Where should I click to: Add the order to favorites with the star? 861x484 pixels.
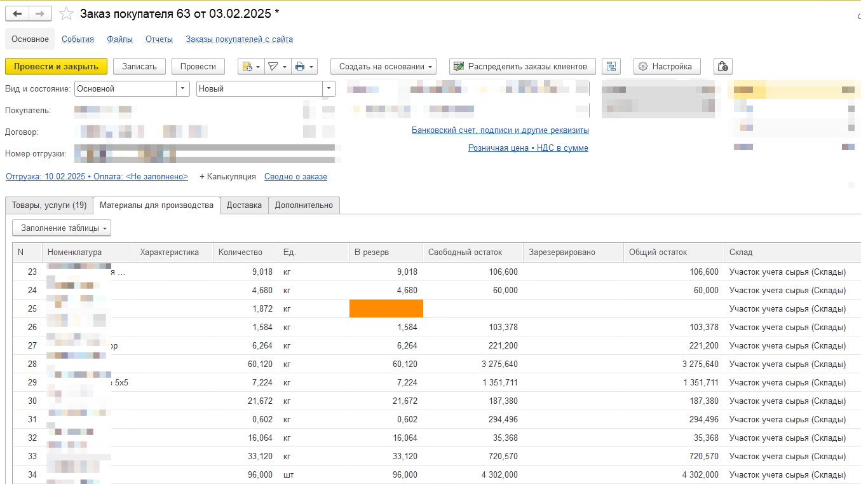click(x=66, y=14)
